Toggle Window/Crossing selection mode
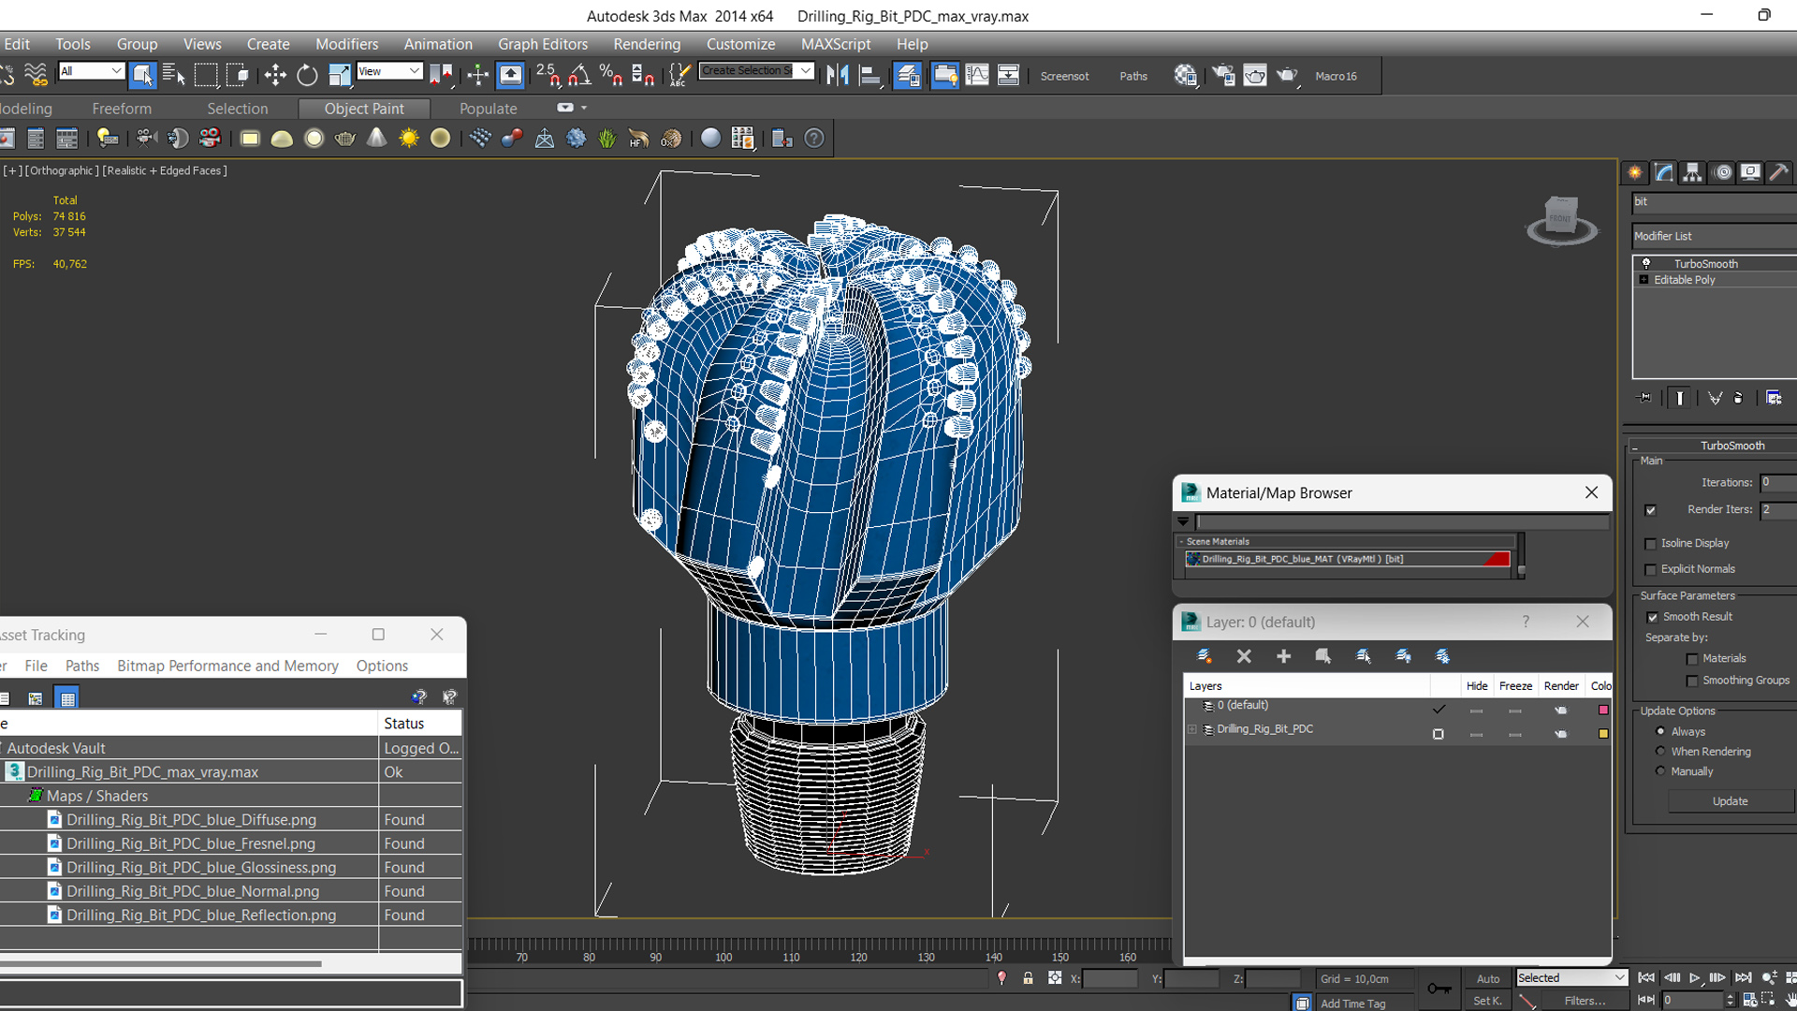Image resolution: width=1797 pixels, height=1011 pixels. tap(238, 75)
